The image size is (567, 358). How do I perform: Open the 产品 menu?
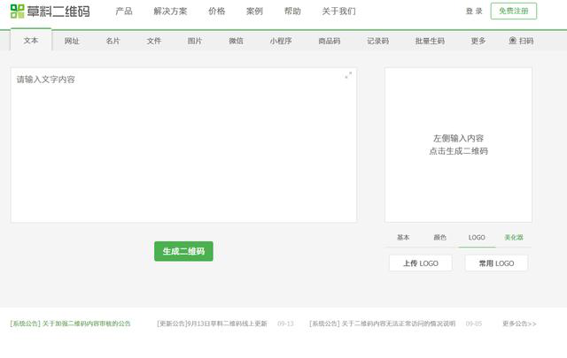tap(124, 11)
